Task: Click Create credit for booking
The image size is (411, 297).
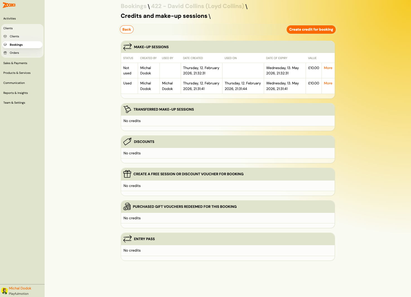Action: 311,30
